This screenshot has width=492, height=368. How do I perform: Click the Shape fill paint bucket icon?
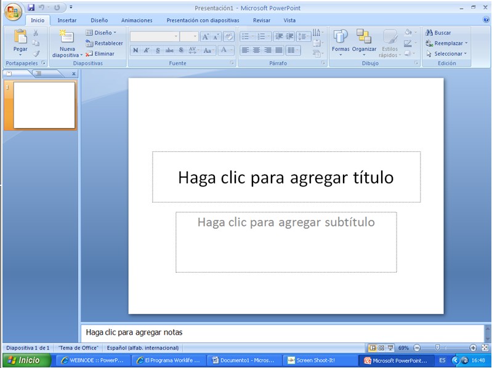(x=408, y=32)
